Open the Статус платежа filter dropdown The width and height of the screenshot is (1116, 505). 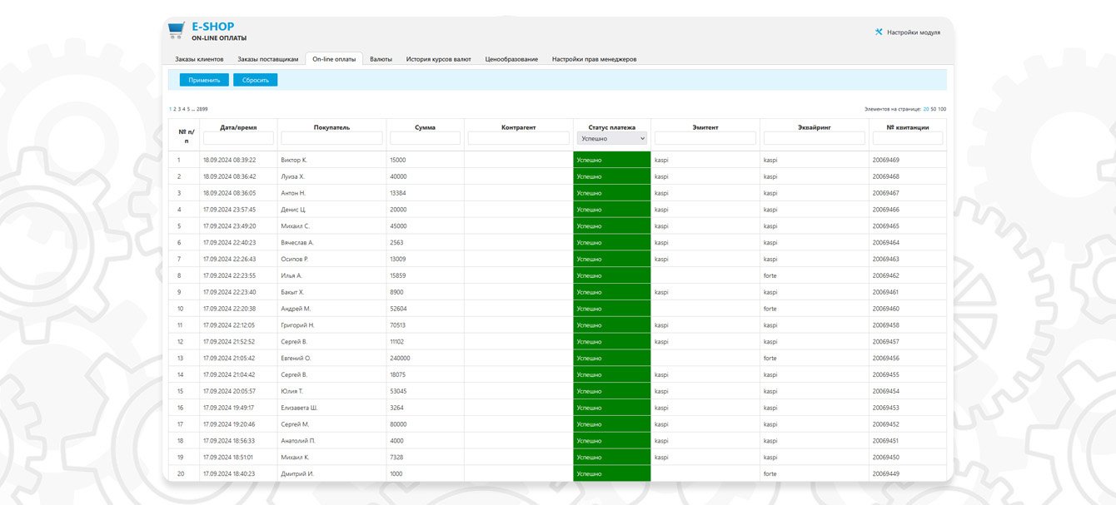point(611,139)
